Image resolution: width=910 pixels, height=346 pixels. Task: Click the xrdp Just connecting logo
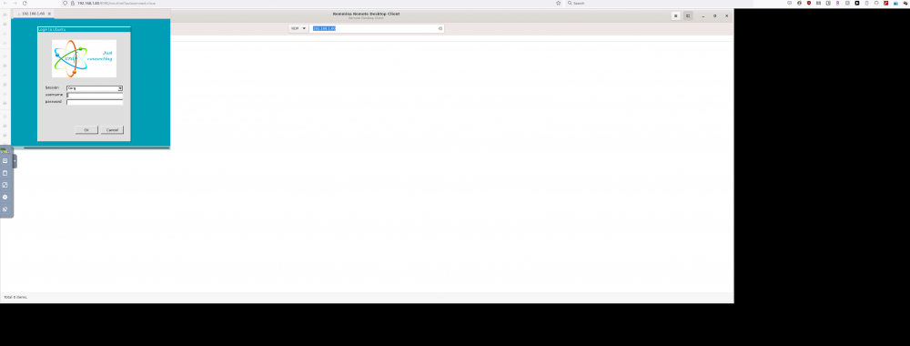point(84,58)
